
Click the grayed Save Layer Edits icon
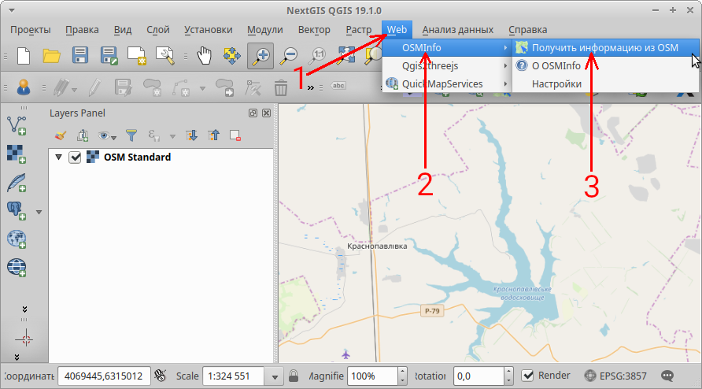[x=123, y=87]
